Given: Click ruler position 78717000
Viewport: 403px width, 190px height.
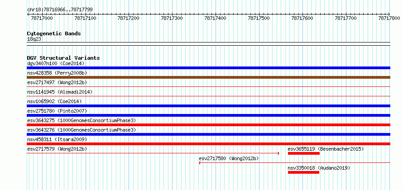Looking at the screenshot, I should point(41,18).
